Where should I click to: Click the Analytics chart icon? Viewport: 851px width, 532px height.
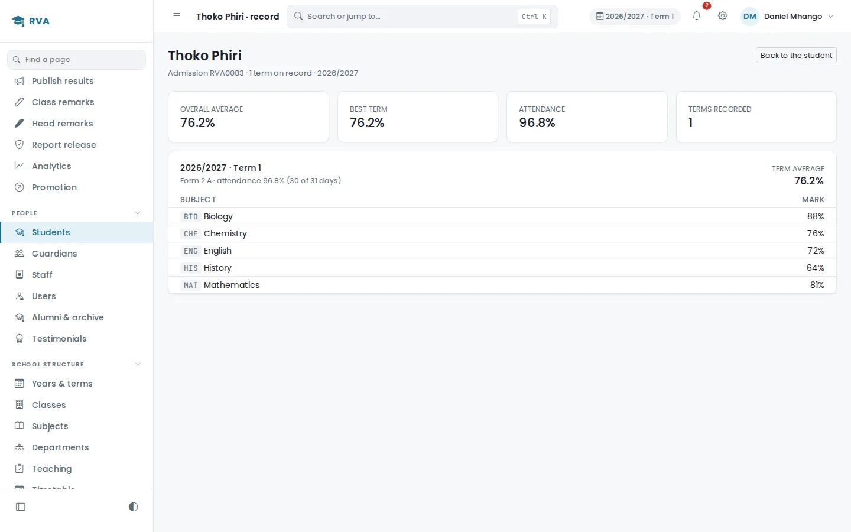pyautogui.click(x=20, y=166)
